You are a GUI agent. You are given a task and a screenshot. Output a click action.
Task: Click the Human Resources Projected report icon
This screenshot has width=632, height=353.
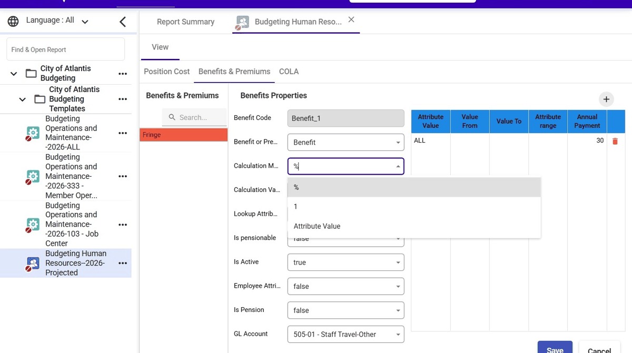click(33, 264)
